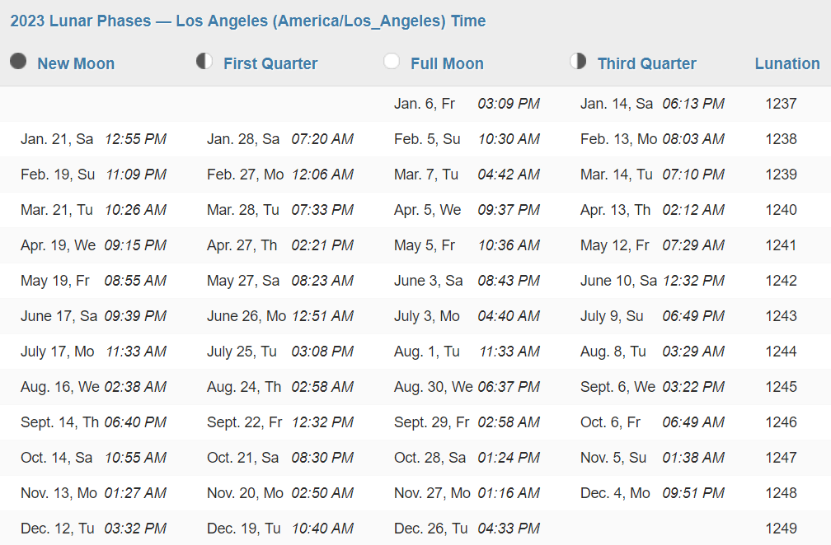
Task: Click the First Quarter half-moon icon
Action: pyautogui.click(x=204, y=62)
